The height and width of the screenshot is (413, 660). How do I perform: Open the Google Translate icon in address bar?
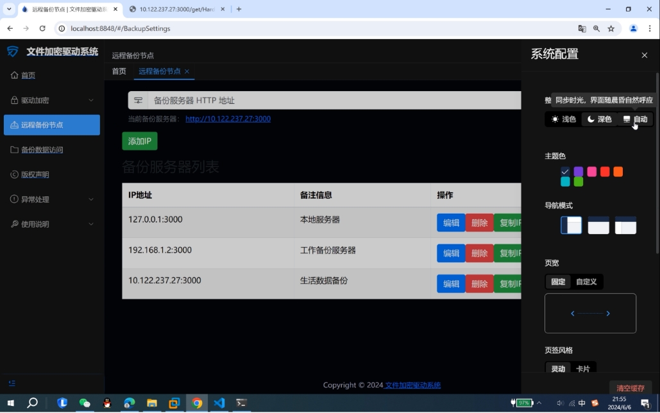coord(582,29)
